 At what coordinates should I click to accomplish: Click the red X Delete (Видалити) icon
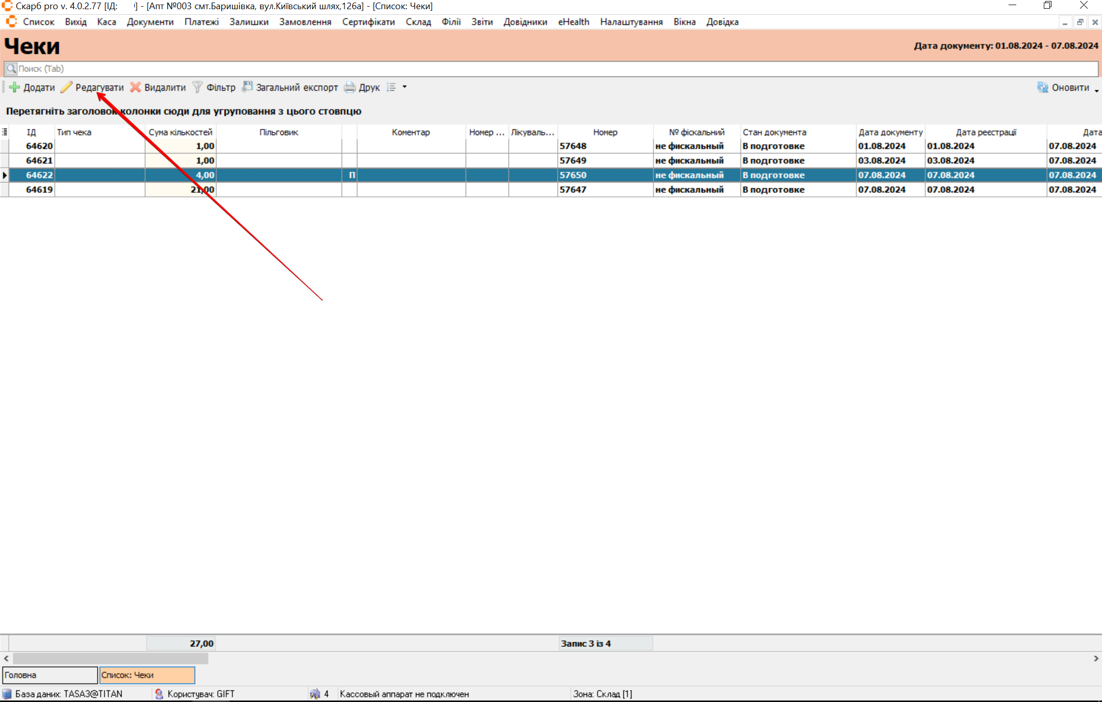pyautogui.click(x=135, y=87)
